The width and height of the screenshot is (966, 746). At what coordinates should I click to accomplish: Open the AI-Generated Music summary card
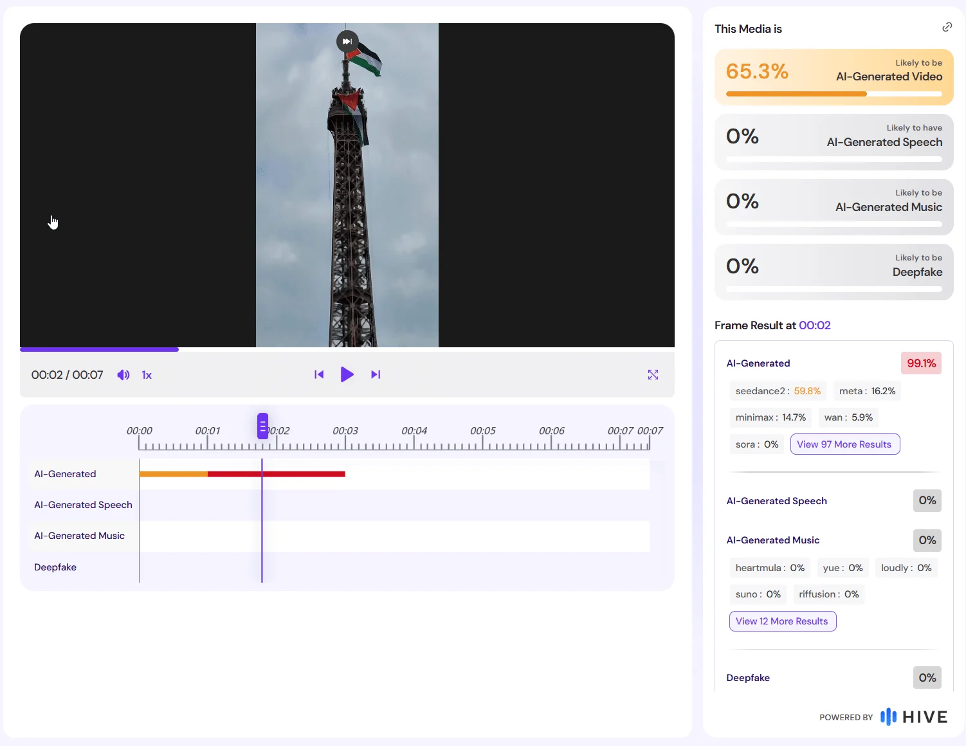pyautogui.click(x=834, y=207)
